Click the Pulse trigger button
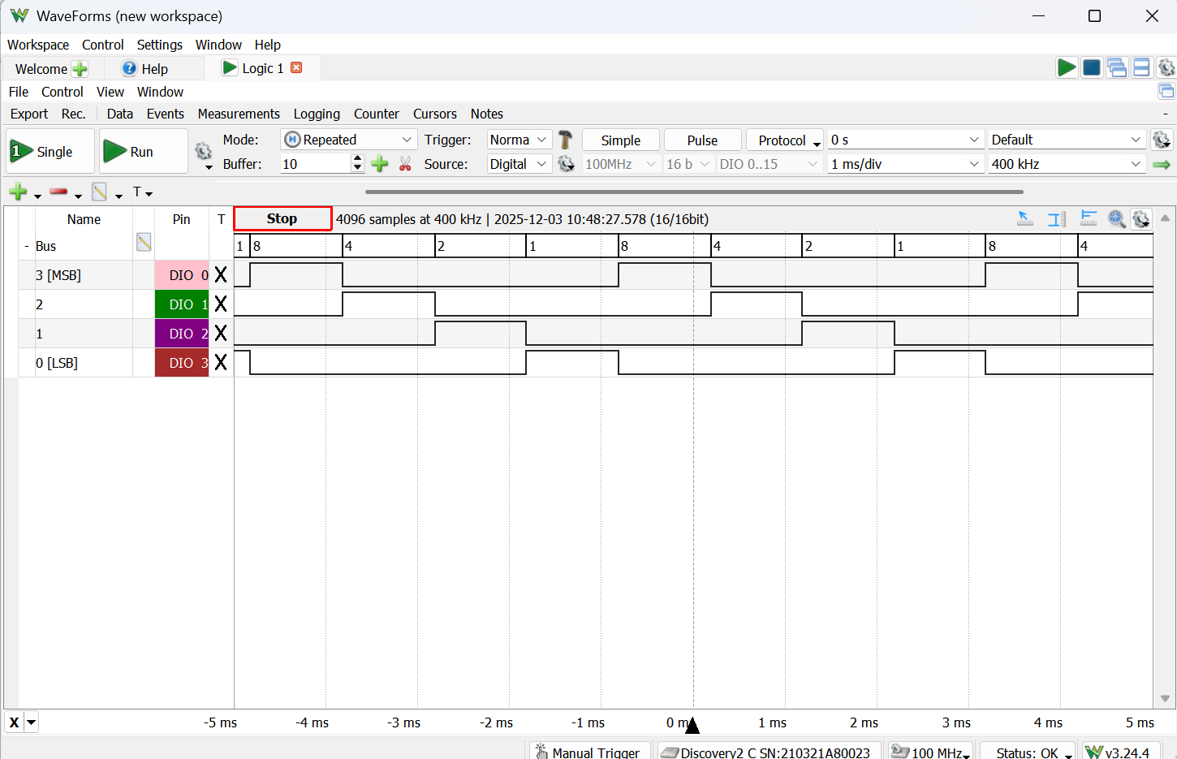This screenshot has height=759, width=1177. pos(702,140)
